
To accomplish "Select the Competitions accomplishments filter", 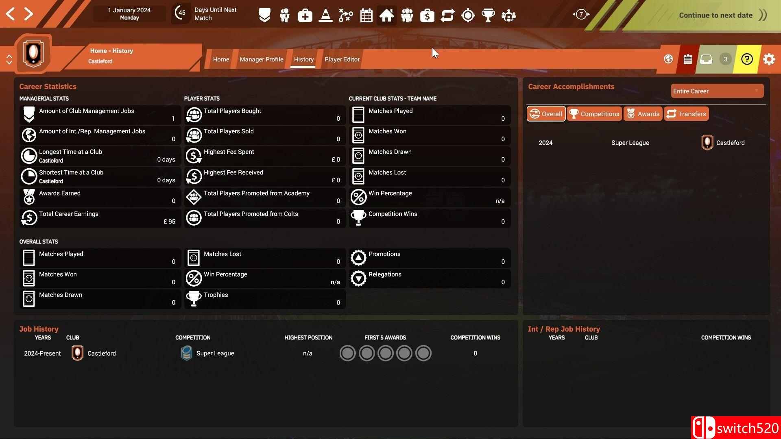I will point(594,114).
